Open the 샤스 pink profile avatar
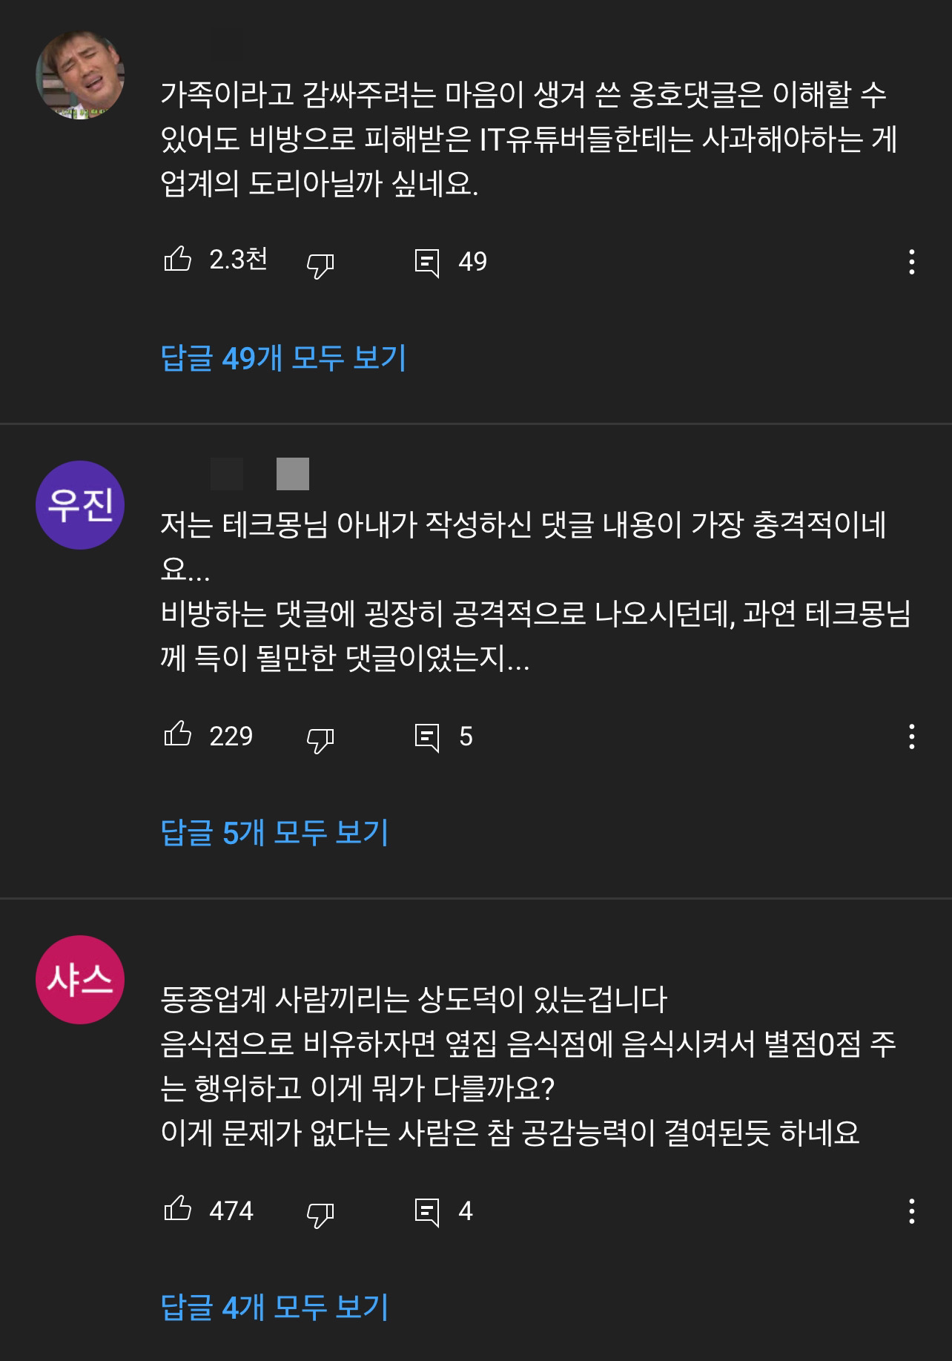Viewport: 952px width, 1361px height. pyautogui.click(x=80, y=980)
